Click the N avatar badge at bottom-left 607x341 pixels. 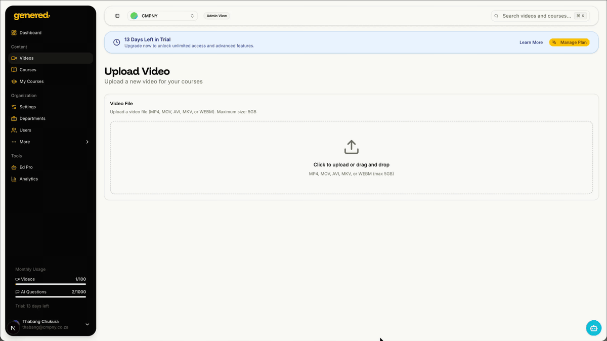(x=13, y=328)
